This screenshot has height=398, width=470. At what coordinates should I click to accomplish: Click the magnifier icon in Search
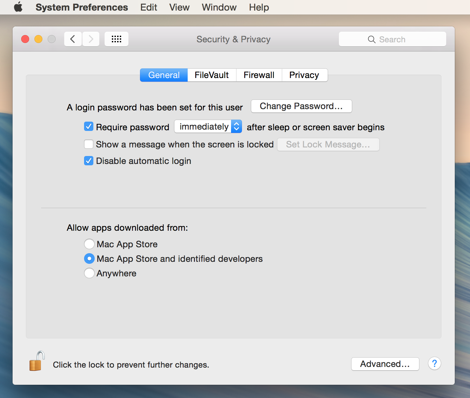point(372,39)
